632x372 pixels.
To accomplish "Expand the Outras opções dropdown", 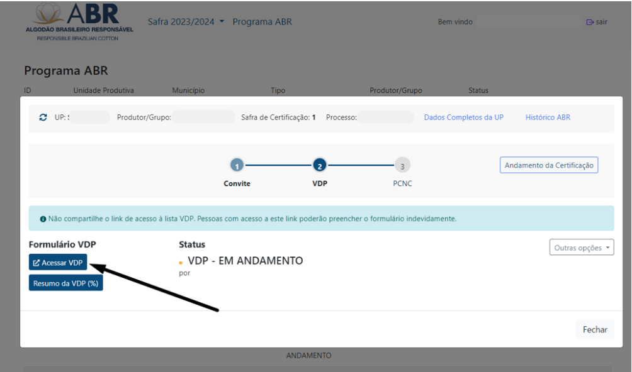I will click(x=582, y=248).
